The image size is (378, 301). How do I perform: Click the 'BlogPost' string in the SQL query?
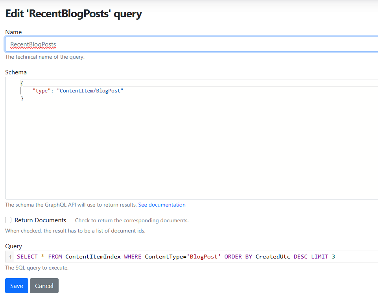coord(205,256)
